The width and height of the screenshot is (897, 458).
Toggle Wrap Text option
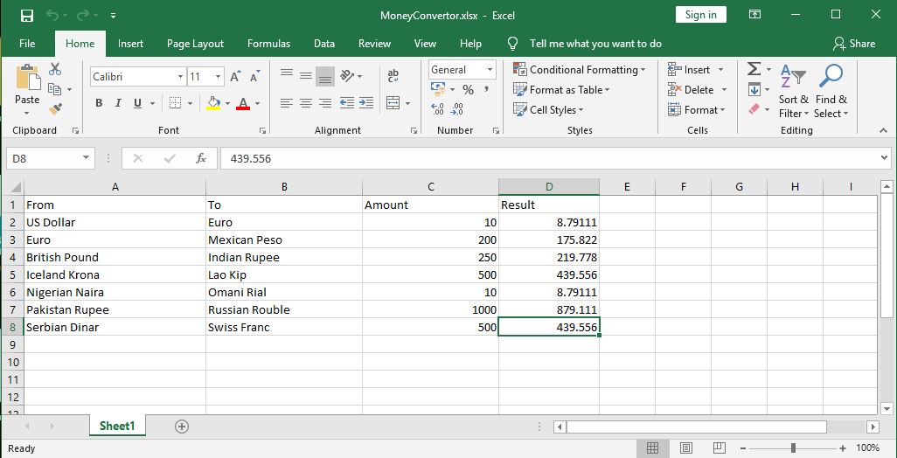(x=393, y=77)
